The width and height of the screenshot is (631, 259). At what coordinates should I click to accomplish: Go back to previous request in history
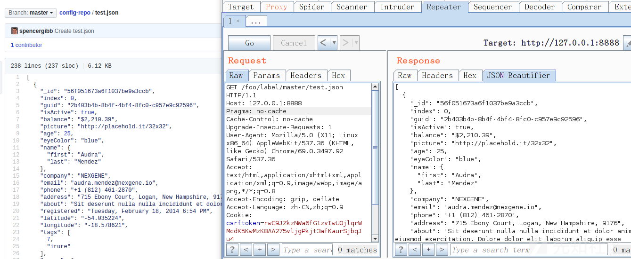tap(324, 43)
